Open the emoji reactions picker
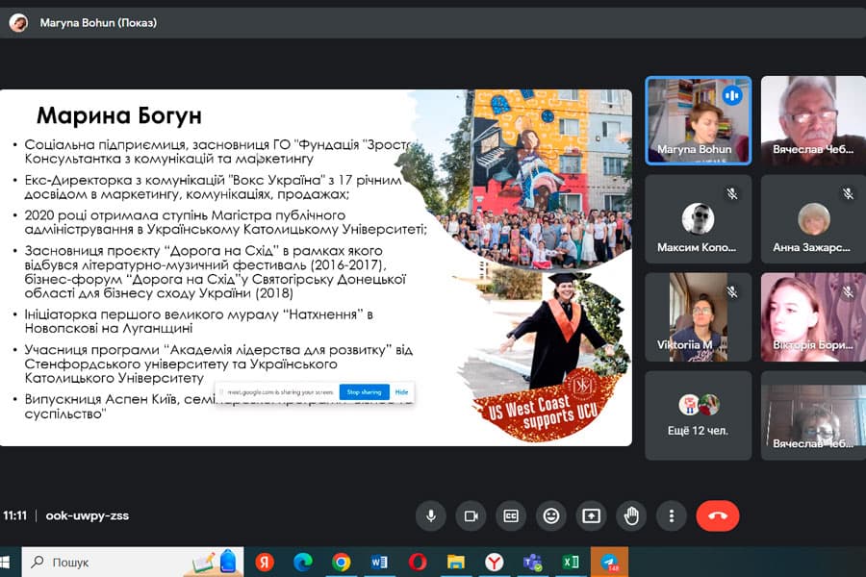Viewport: 866px width, 577px height. click(x=551, y=515)
